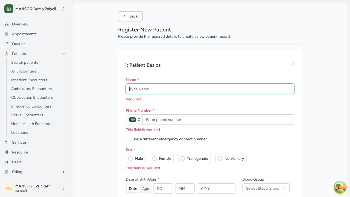Select Male sex option

(136, 158)
